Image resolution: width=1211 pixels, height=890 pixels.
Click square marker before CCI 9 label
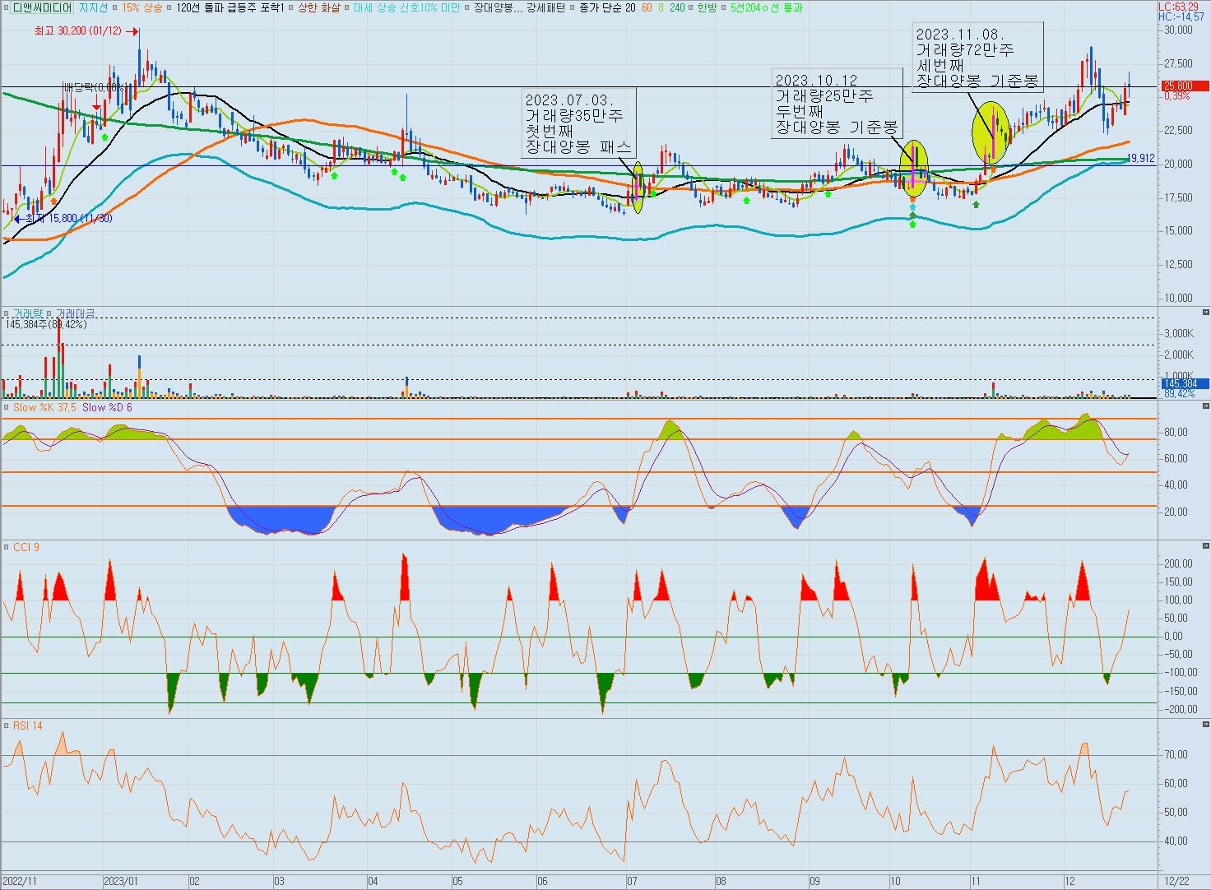pos(7,547)
